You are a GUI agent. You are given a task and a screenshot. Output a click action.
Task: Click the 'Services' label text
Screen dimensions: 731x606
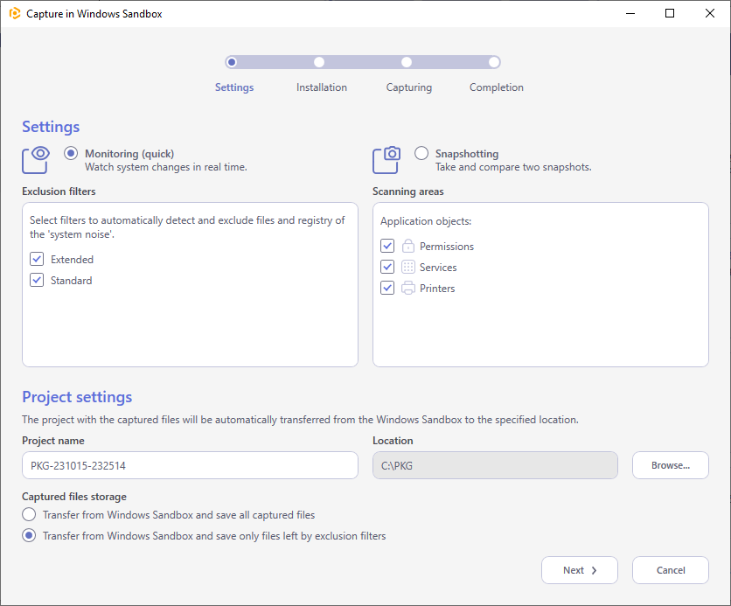pos(438,267)
